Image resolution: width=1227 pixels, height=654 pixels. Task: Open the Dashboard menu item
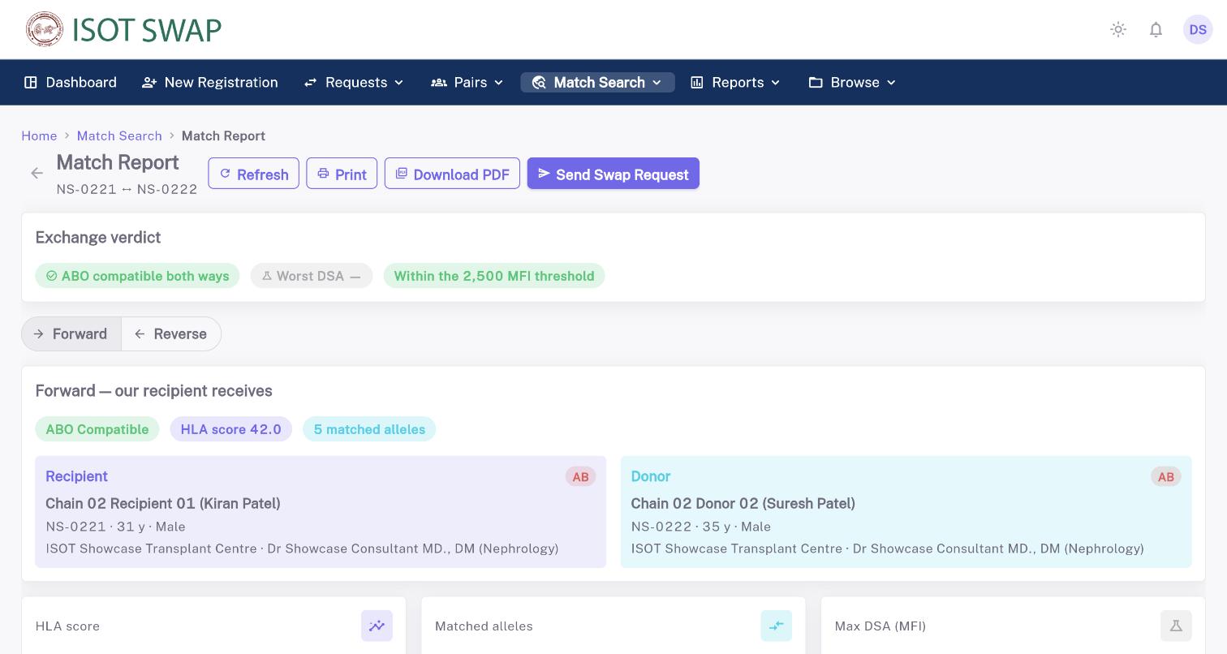pos(71,83)
